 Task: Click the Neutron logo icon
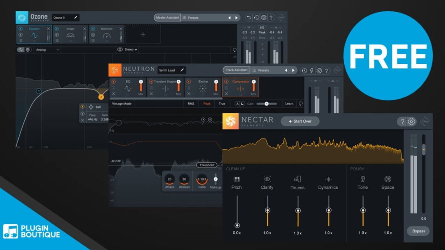pos(115,70)
